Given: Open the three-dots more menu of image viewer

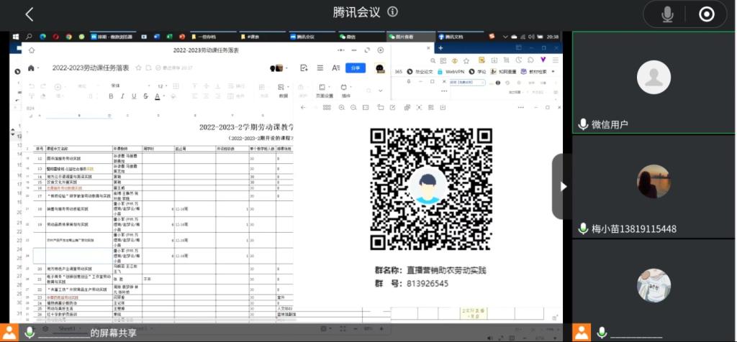Looking at the screenshot, I should pos(520,108).
